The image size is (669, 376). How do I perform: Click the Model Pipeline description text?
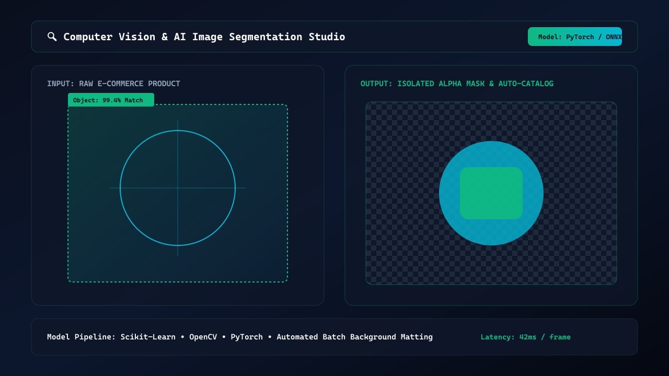pos(240,337)
